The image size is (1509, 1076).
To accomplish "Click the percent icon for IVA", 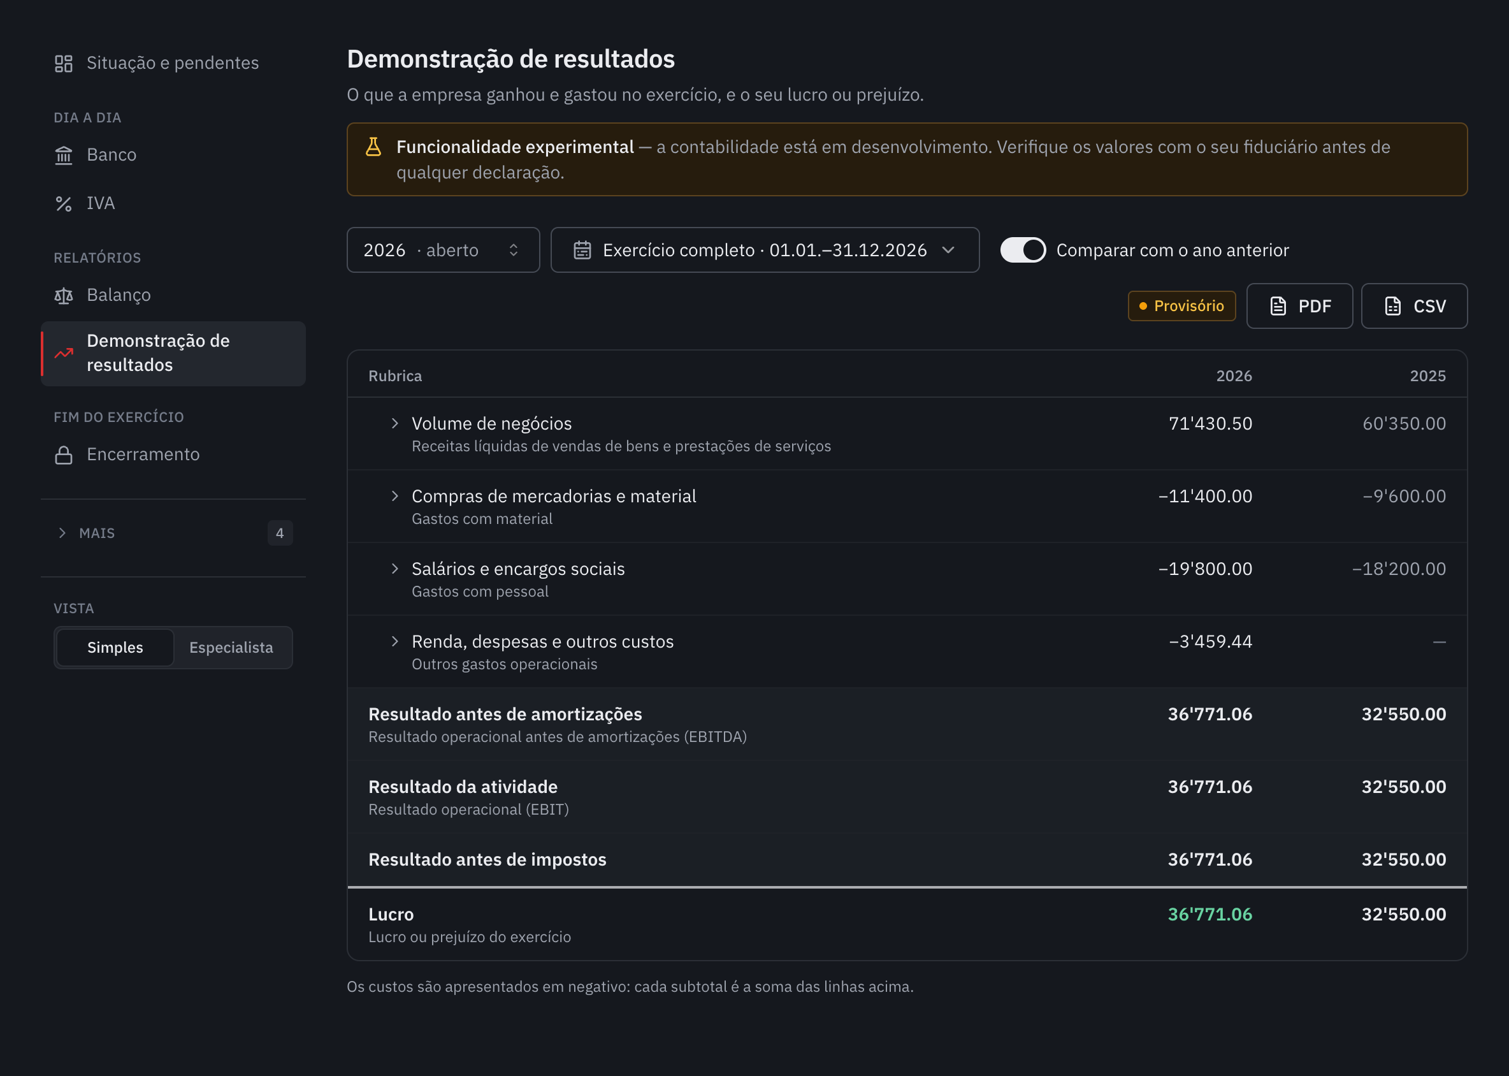I will 64,203.
